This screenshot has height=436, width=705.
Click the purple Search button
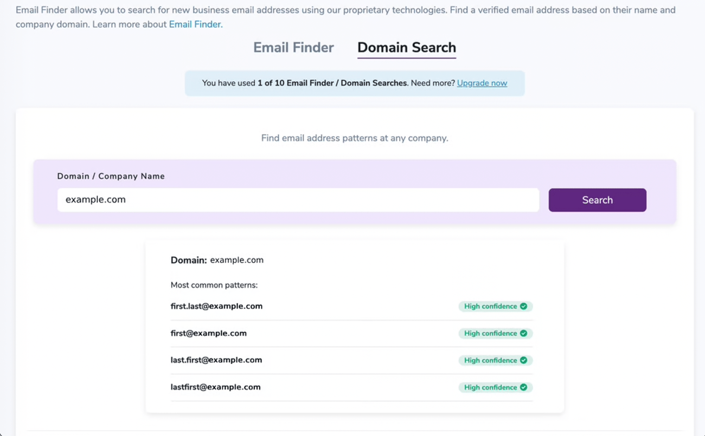coord(597,200)
